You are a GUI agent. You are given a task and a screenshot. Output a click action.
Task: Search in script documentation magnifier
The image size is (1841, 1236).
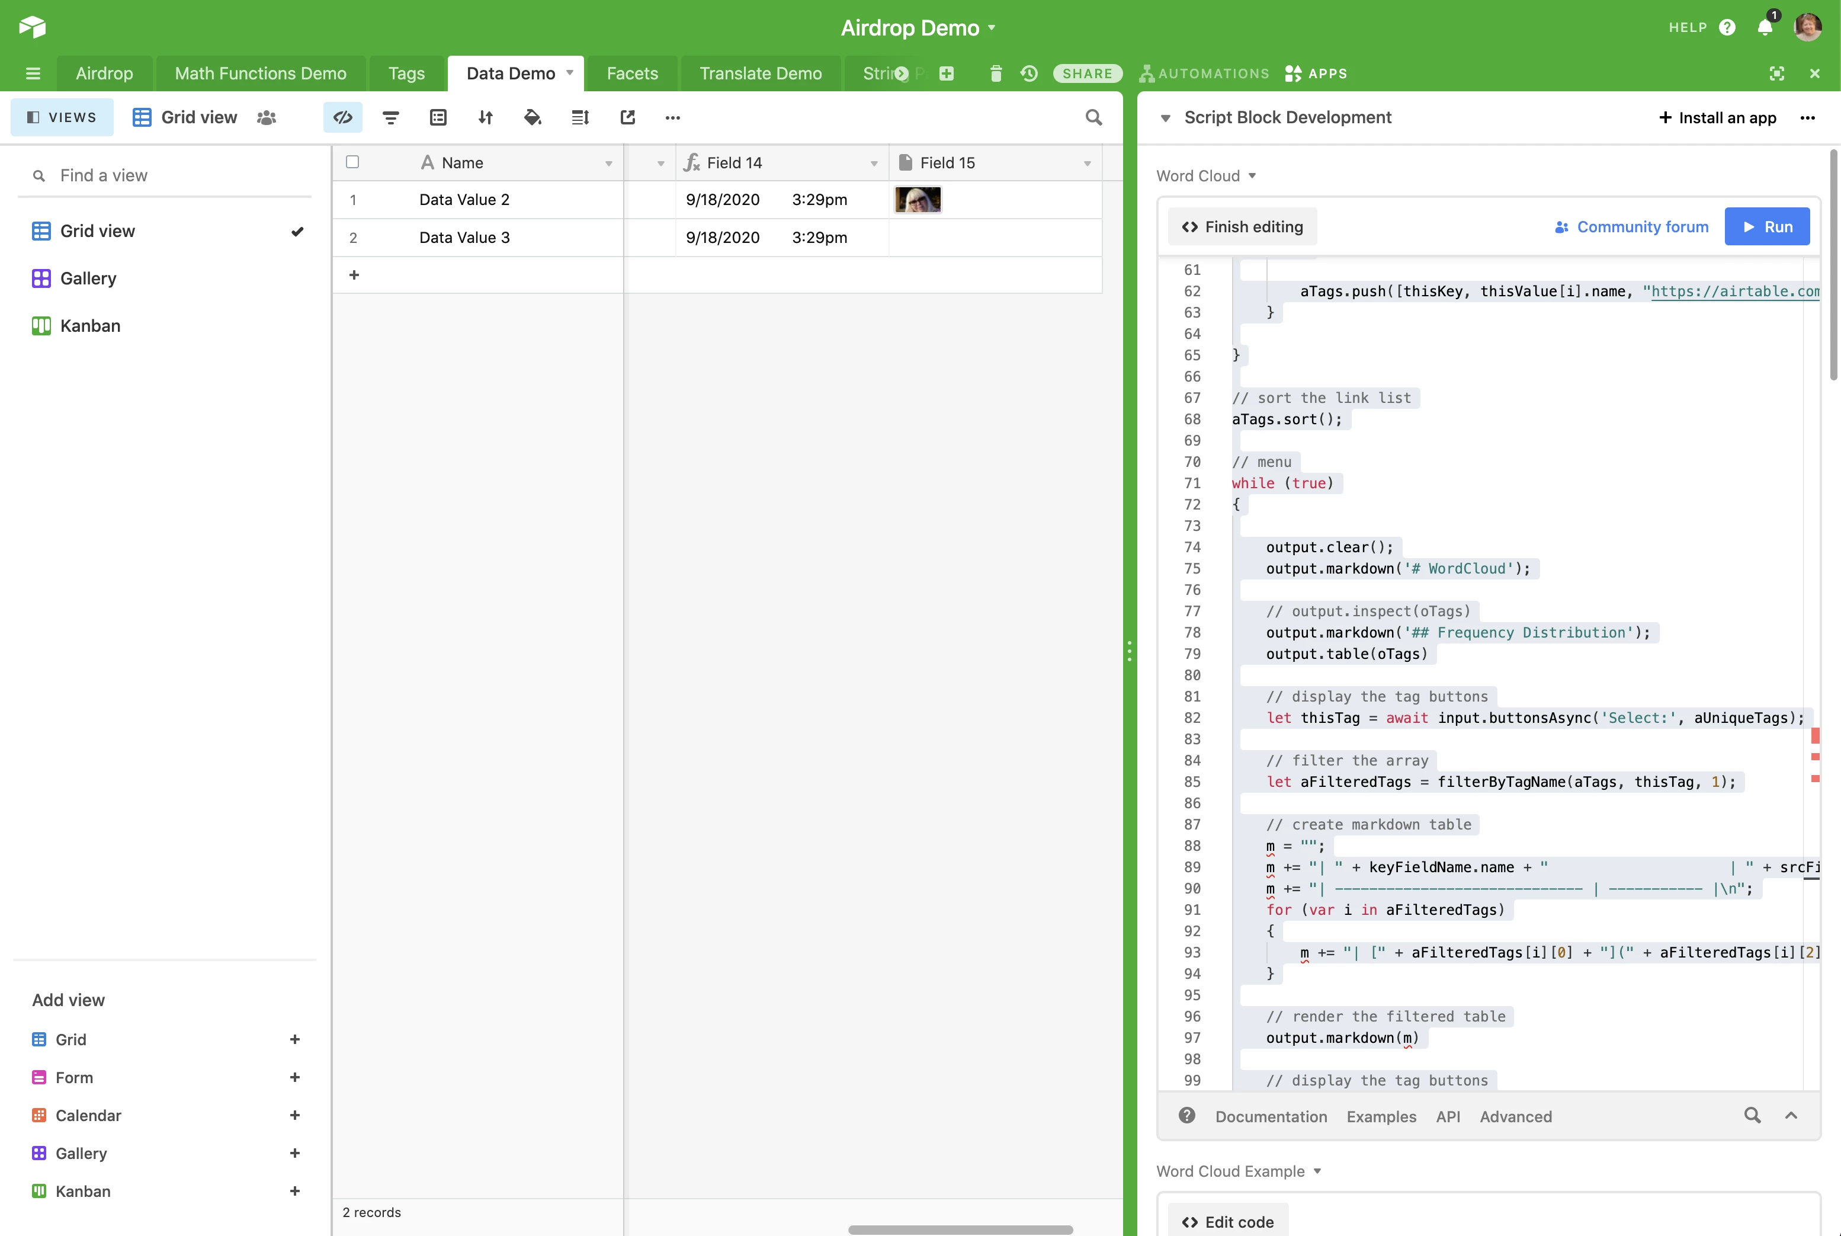click(1752, 1115)
